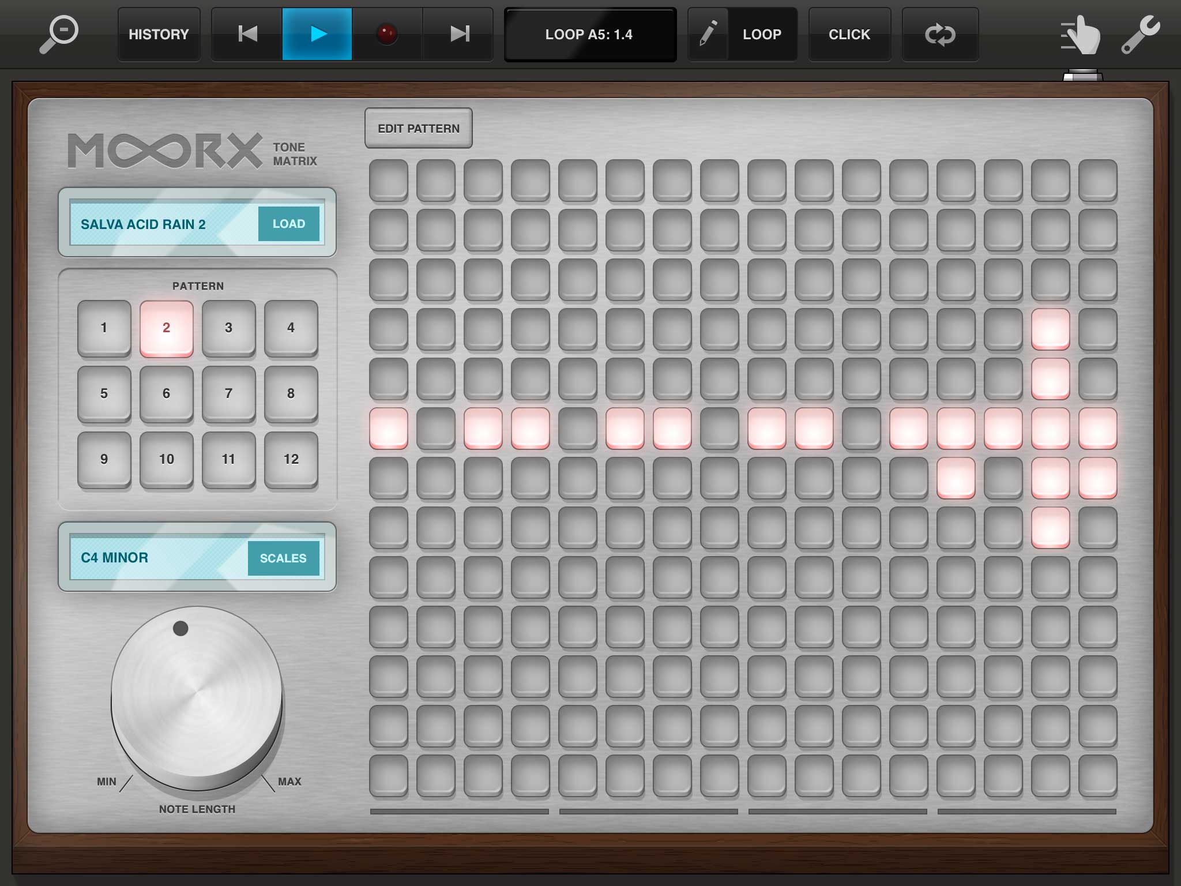The image size is (1181, 886).
Task: Tap the pointing hand gesture icon
Action: click(x=1081, y=36)
